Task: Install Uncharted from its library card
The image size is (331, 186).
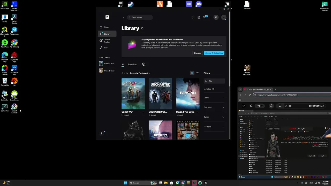Action: tap(152, 115)
